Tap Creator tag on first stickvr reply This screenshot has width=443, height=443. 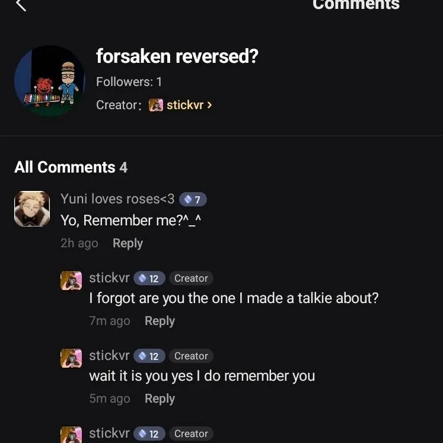191,278
